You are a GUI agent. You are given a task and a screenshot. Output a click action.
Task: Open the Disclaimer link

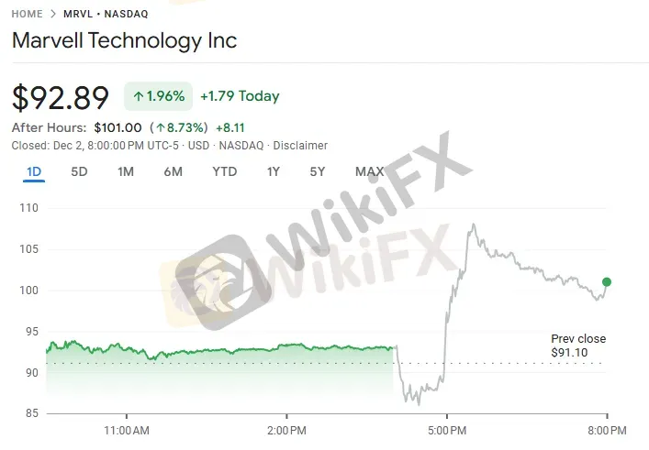point(300,146)
